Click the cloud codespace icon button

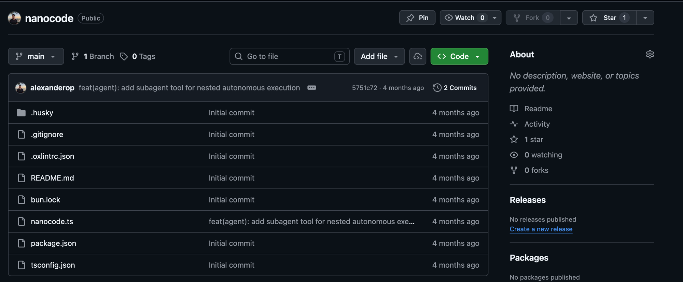click(x=418, y=56)
